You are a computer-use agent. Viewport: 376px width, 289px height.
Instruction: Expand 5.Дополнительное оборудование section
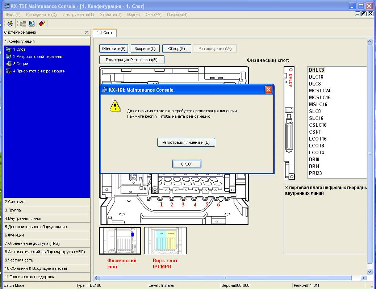pyautogui.click(x=47, y=227)
